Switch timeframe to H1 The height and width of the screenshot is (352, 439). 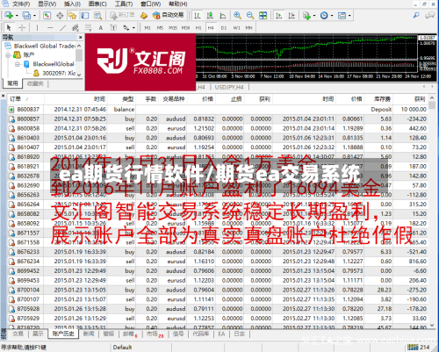point(198,28)
